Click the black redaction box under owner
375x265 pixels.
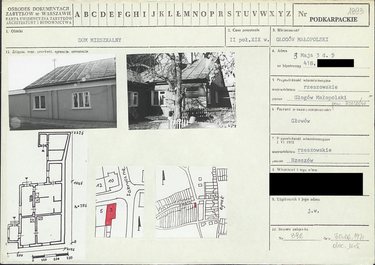click(x=316, y=184)
